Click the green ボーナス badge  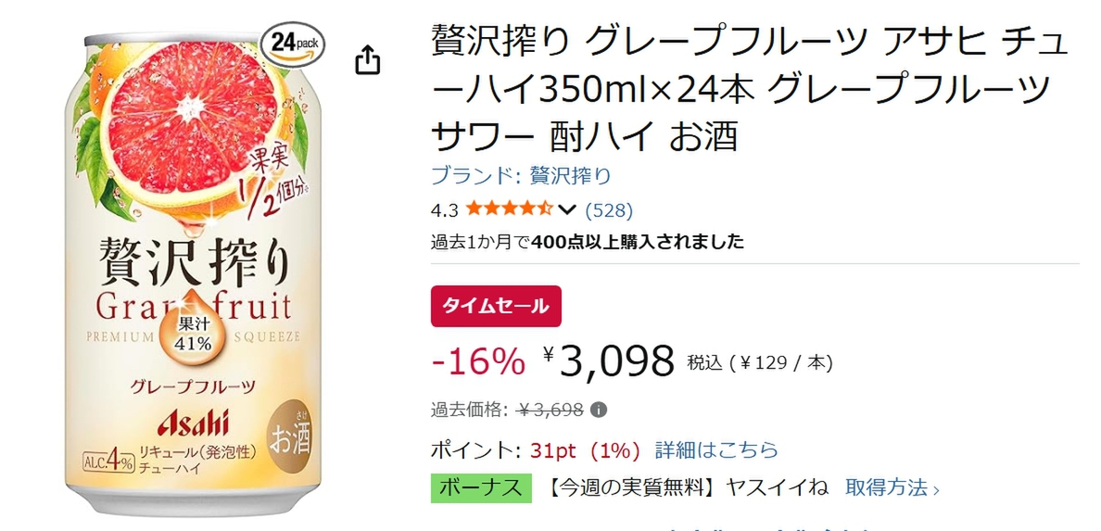(x=481, y=487)
